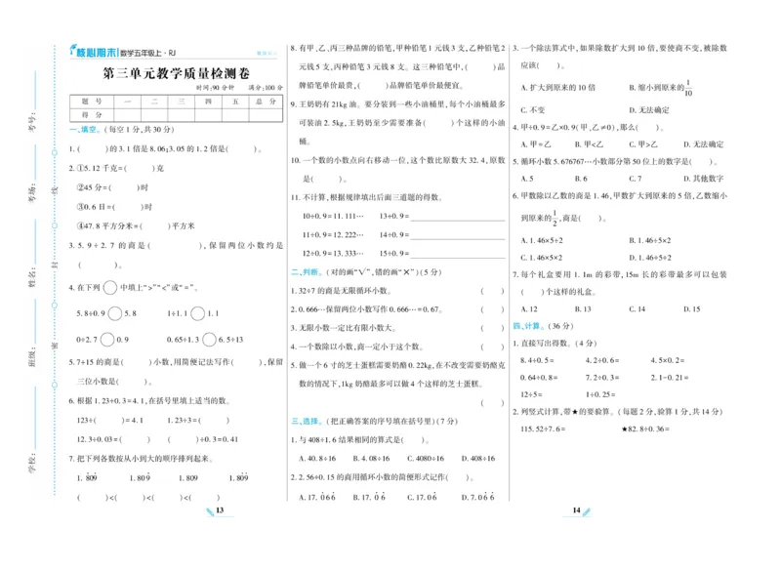The image size is (781, 571).
Task: Click the comparison circle between 0.65÷1.3 and 6÷13
Action: tap(209, 337)
